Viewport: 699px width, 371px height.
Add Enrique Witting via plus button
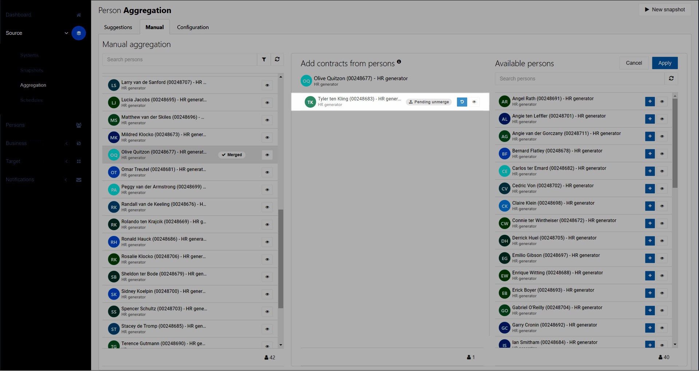pyautogui.click(x=650, y=276)
